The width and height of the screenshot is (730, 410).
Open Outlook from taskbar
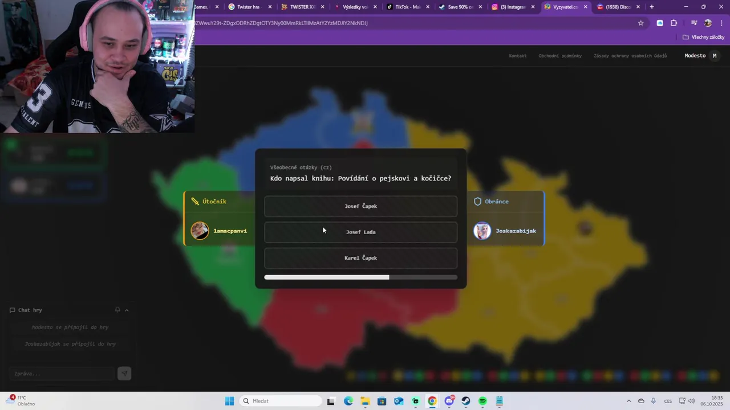pyautogui.click(x=399, y=401)
